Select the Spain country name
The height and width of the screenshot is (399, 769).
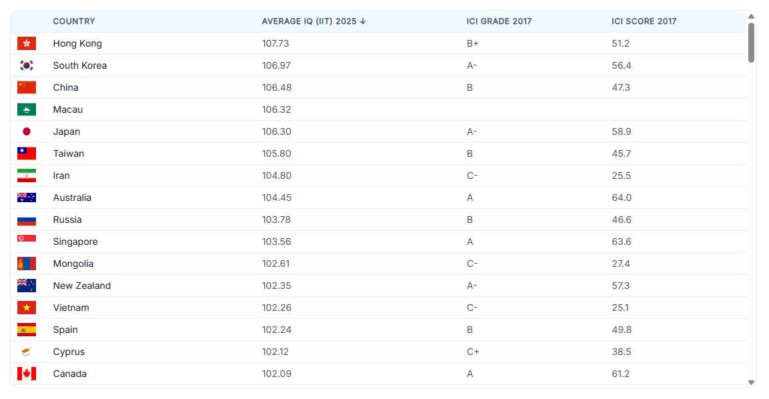(x=65, y=330)
